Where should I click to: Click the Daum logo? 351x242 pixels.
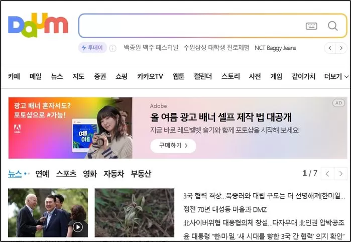point(38,25)
